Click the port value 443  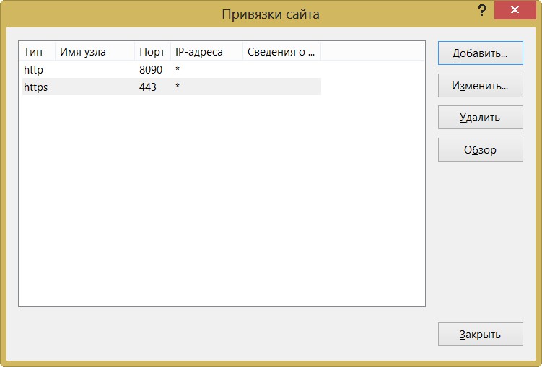(148, 87)
